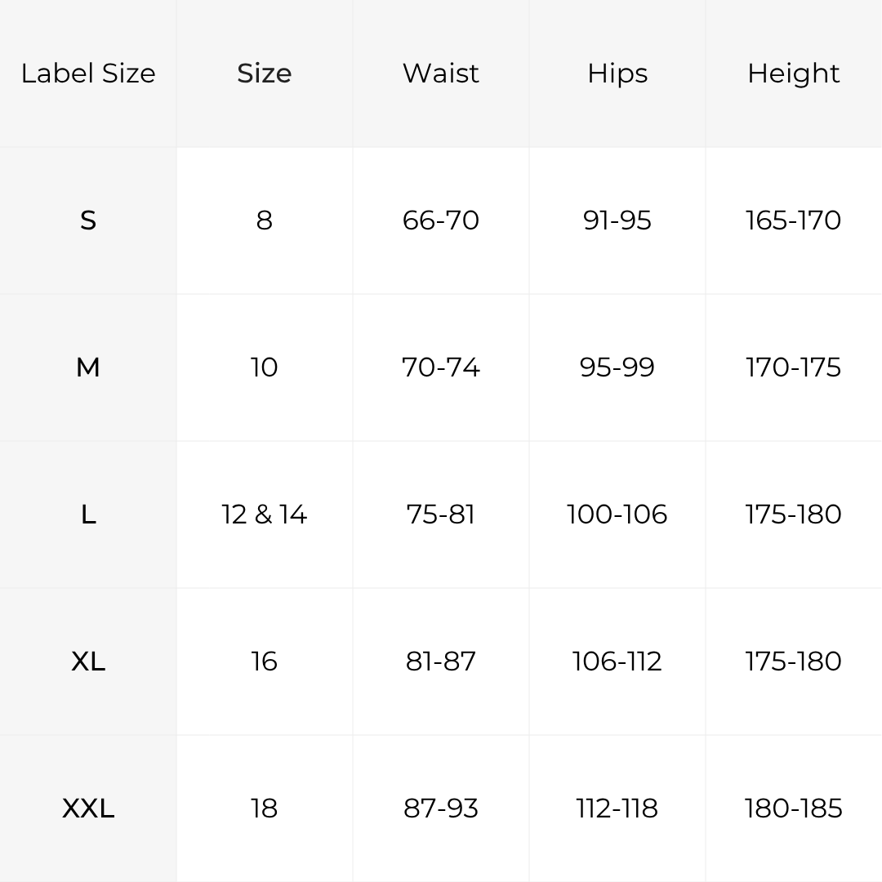Select the Waist column header
The height and width of the screenshot is (882, 882).
441,73
